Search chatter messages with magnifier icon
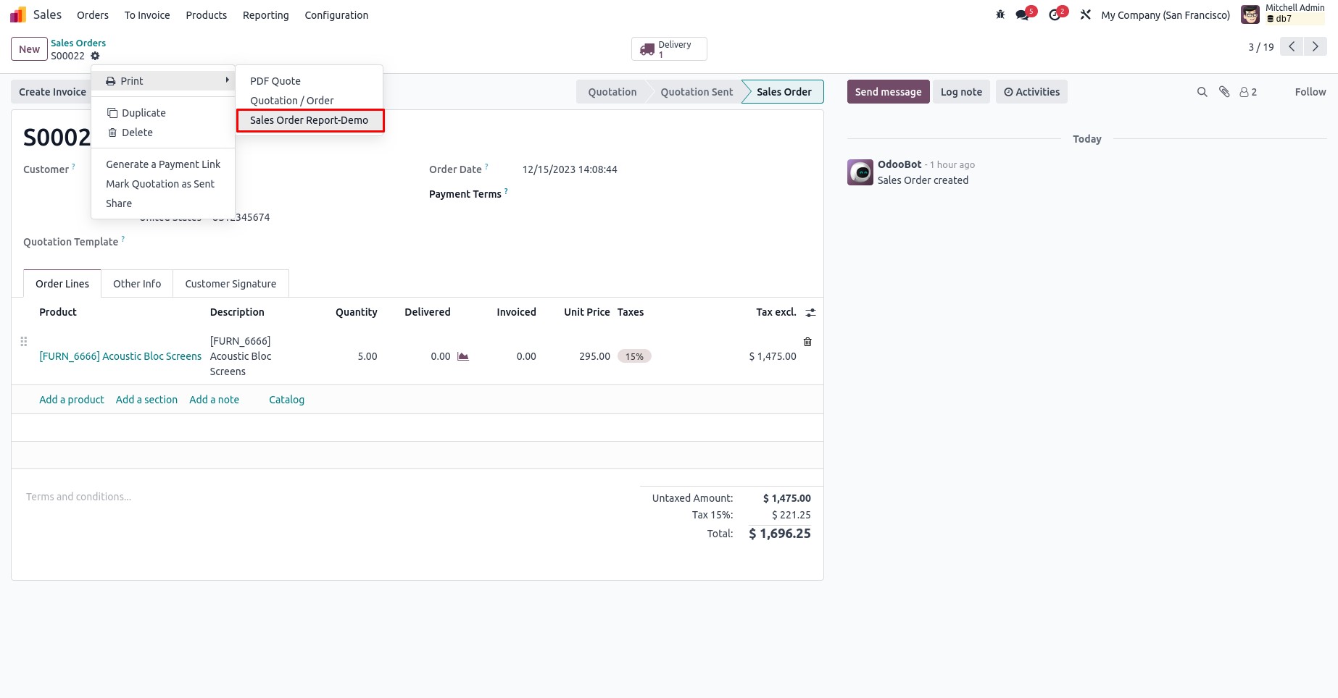The image size is (1338, 698). [x=1202, y=92]
